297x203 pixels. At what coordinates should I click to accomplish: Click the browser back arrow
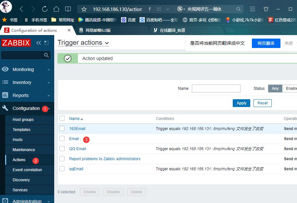tap(21, 9)
